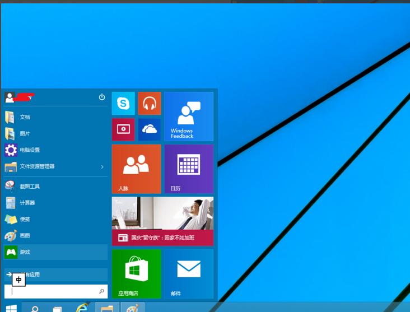Expand the 文件资源管理器 submenu arrow
The width and height of the screenshot is (410, 312).
(102, 167)
